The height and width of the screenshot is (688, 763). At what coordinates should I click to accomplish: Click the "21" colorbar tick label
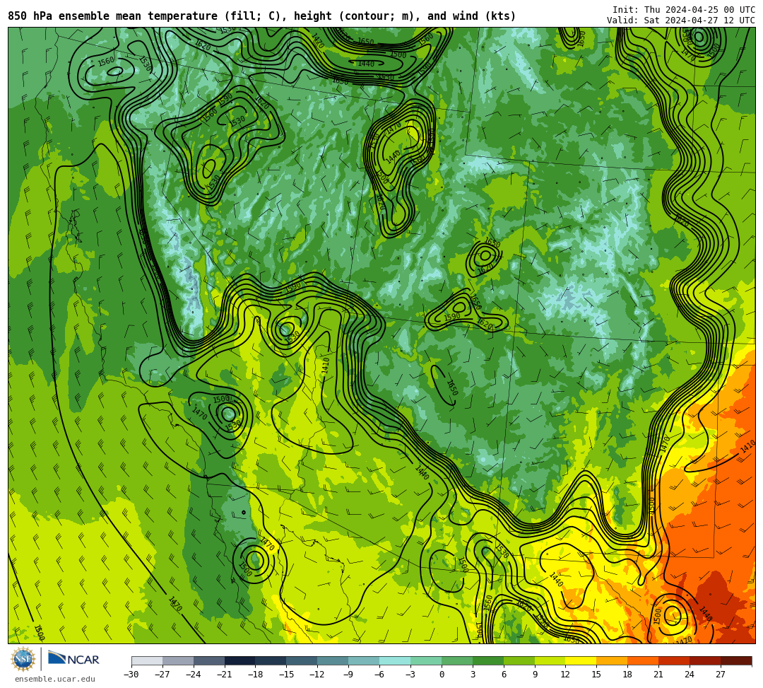click(x=659, y=675)
